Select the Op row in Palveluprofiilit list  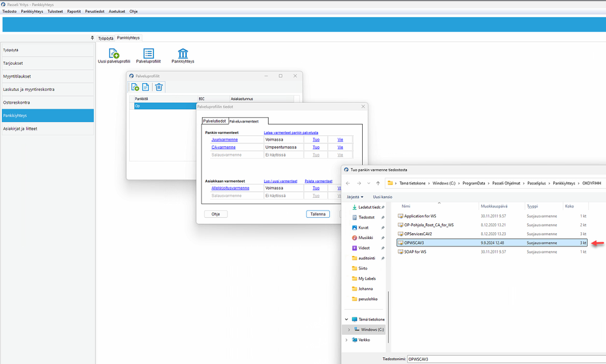tap(166, 106)
